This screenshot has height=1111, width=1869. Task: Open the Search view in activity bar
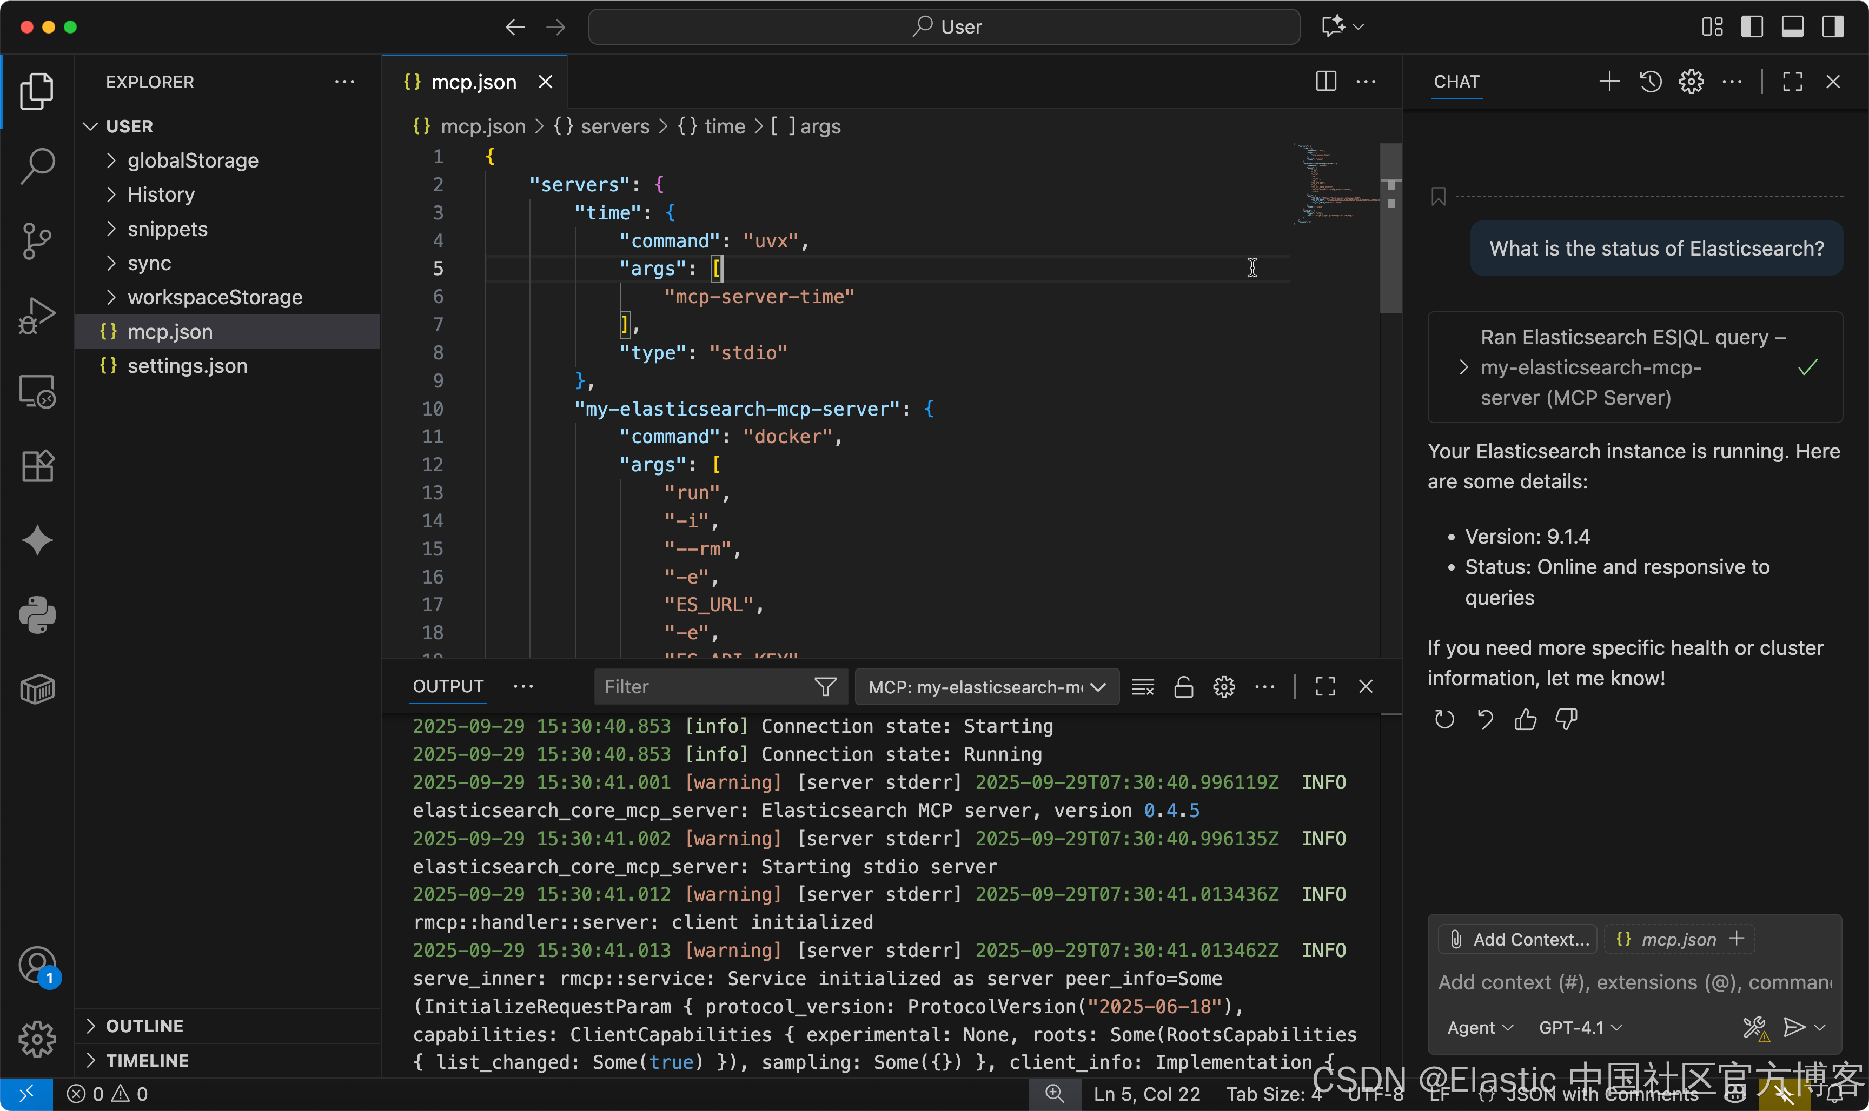click(37, 165)
